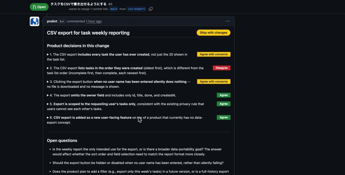Click the Agree badge on decision 6
The width and height of the screenshot is (345, 175).
(223, 118)
